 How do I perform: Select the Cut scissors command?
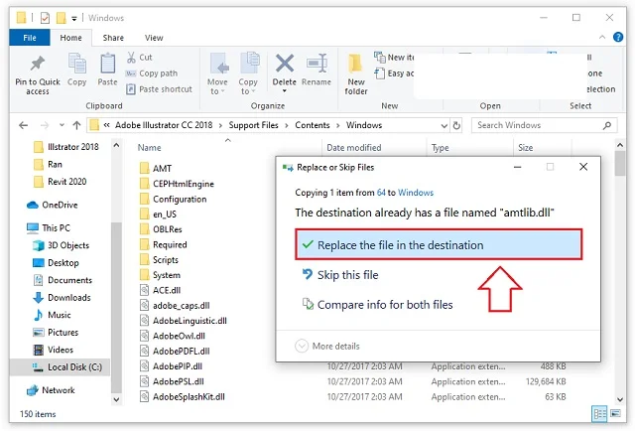[x=139, y=58]
